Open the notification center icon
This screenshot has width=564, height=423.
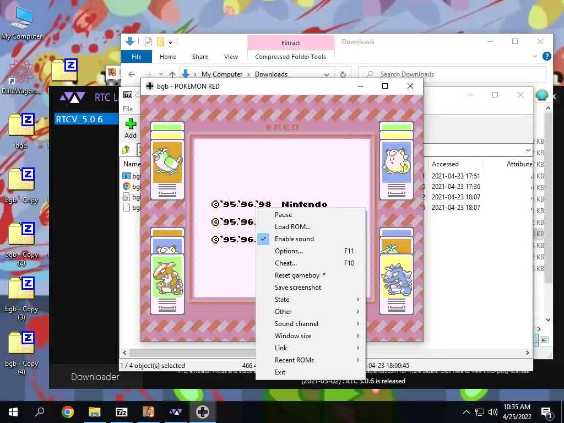(546, 412)
